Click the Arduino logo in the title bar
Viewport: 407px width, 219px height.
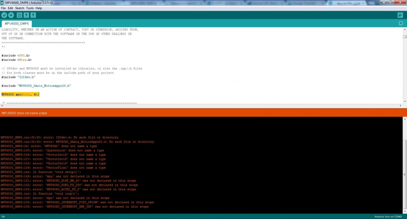[x=2, y=2]
